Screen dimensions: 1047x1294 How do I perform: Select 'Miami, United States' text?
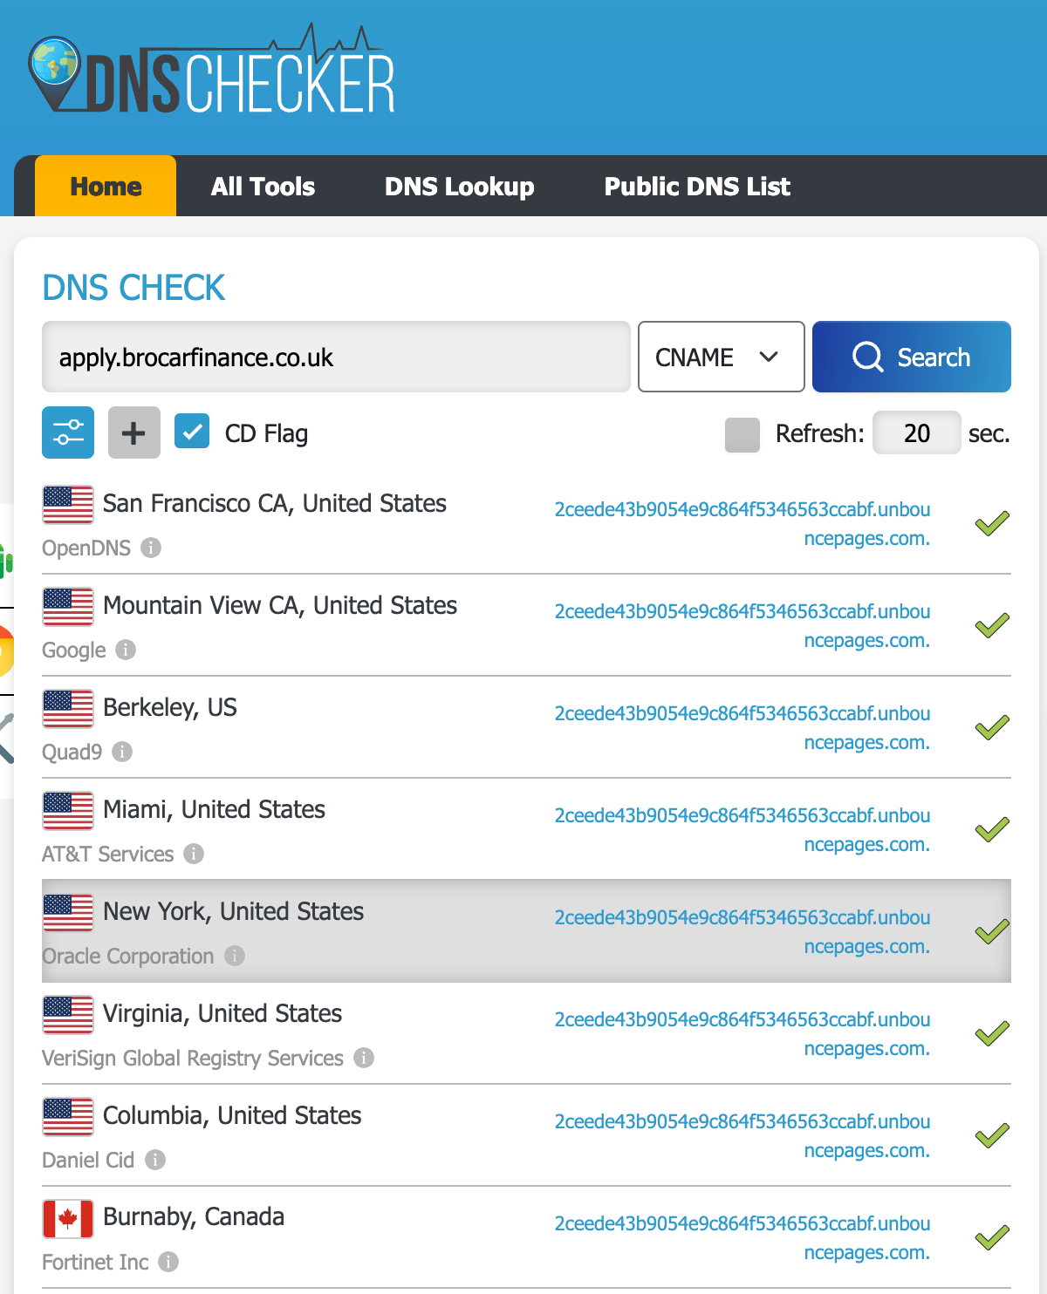pos(214,809)
